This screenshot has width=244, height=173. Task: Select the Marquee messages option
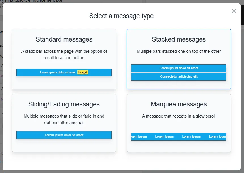tap(179, 123)
